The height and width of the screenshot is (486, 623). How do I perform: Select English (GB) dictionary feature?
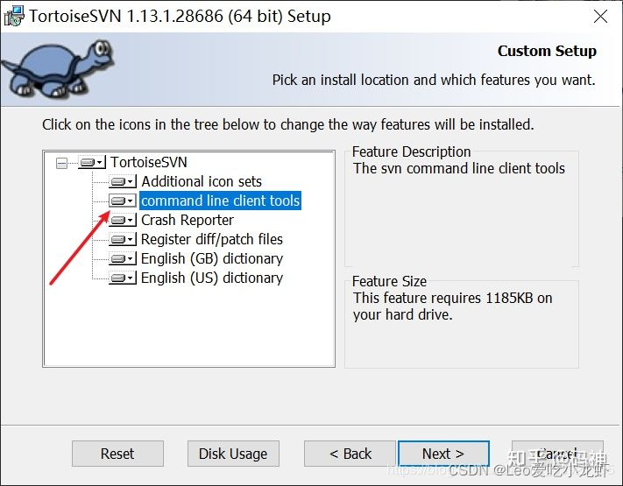point(212,259)
